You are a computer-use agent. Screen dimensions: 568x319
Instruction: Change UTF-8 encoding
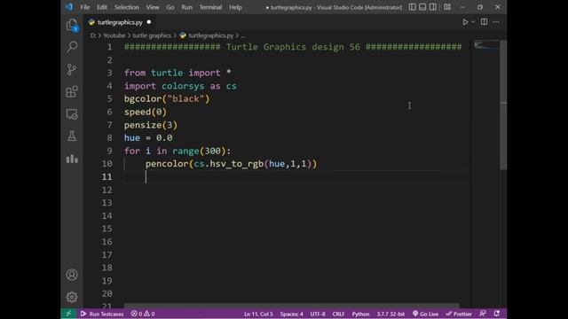click(318, 314)
